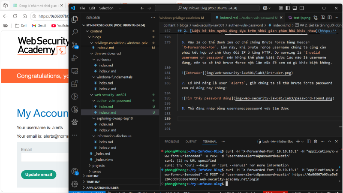Image resolution: width=343 pixels, height=193 pixels.
Task: Follow password-found.png image link on line 185
Action: [284, 98]
